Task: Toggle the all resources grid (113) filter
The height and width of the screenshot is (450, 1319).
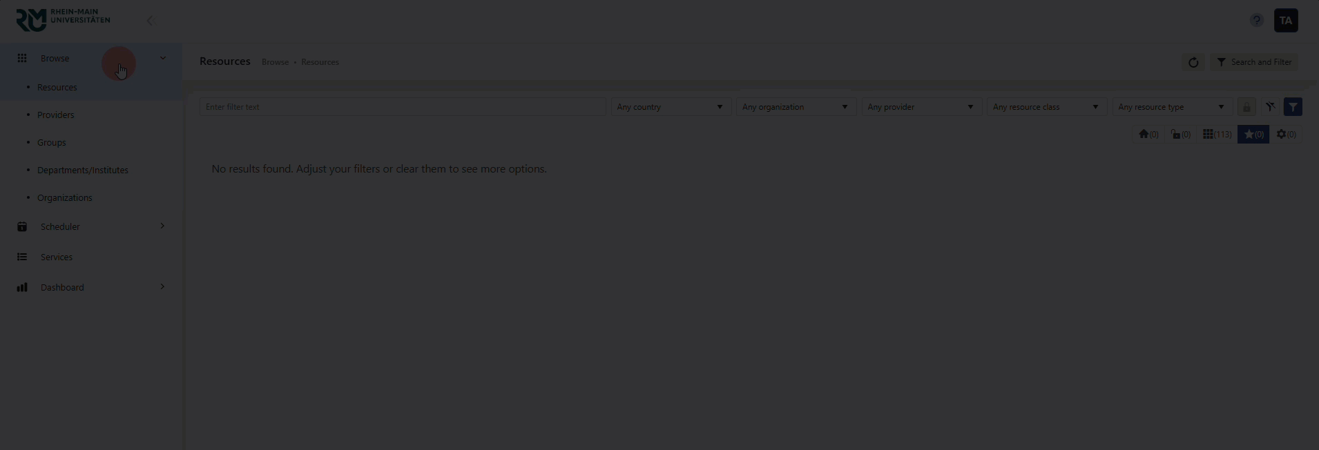Action: click(1217, 135)
